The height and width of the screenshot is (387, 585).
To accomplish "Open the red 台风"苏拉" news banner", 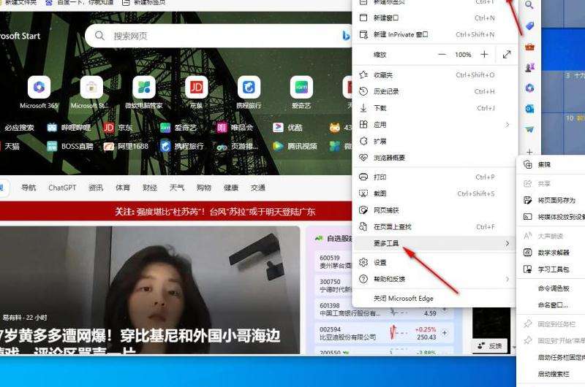I will point(175,212).
